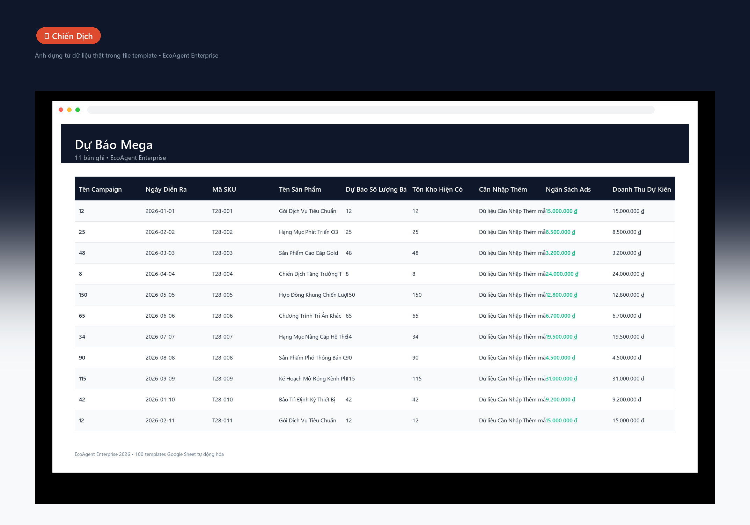The image size is (750, 525).
Task: Click product name Hạng Mục Phát Triển Q3
Action: [x=309, y=232]
